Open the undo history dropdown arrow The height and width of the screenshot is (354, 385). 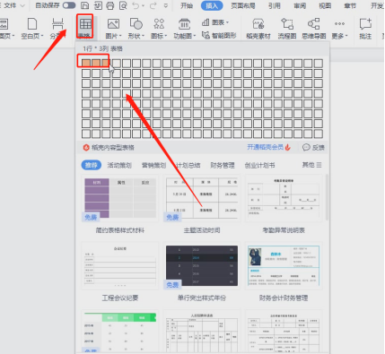pyautogui.click(x=143, y=5)
